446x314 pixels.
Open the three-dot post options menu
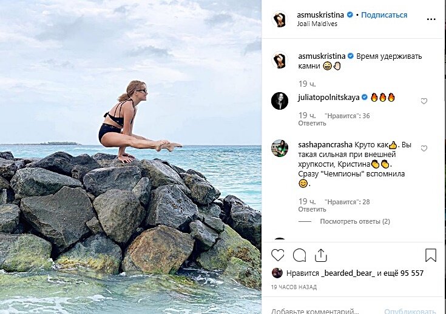431,19
